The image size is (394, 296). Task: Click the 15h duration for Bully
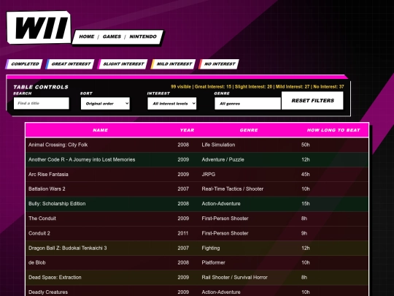point(305,204)
